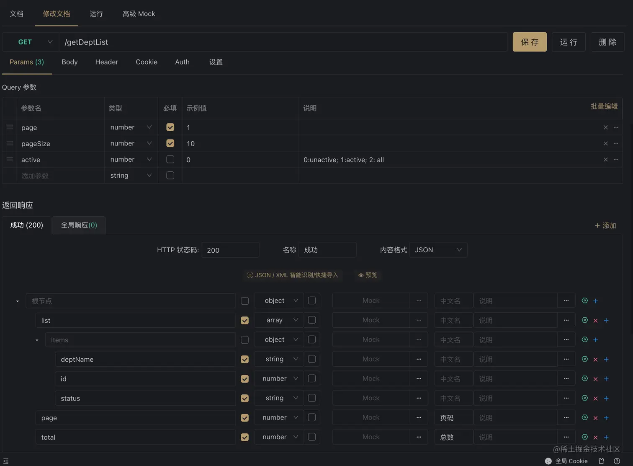Viewport: 633px width, 466px height.
Task: Toggle the outline icon at bottom left
Action: (x=6, y=461)
